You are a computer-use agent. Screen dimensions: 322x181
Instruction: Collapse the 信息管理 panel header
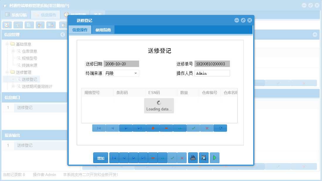tap(62, 35)
